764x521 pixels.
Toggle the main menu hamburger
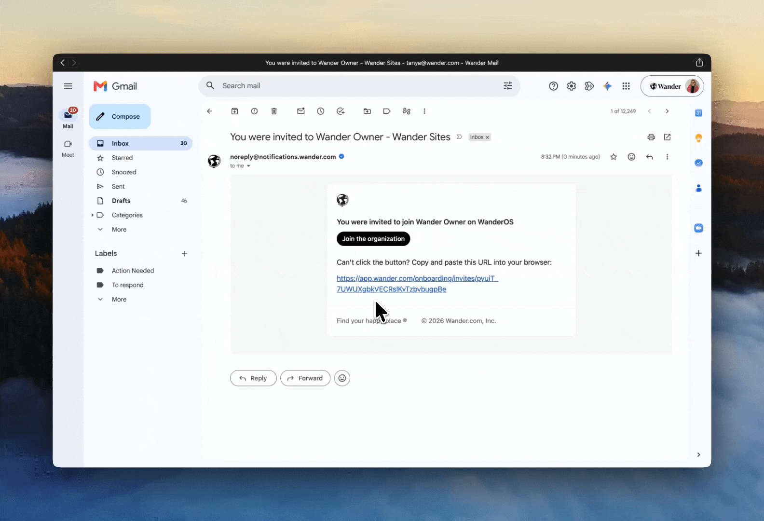click(68, 86)
